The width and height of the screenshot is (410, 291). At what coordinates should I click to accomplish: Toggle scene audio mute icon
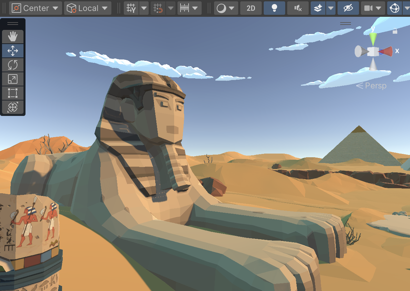click(298, 8)
